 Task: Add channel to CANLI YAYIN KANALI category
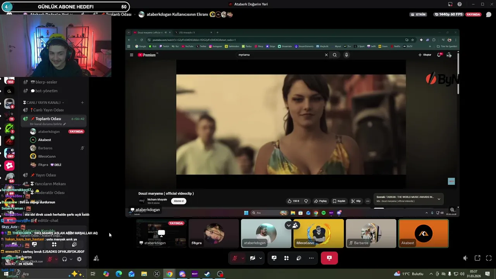[82, 103]
